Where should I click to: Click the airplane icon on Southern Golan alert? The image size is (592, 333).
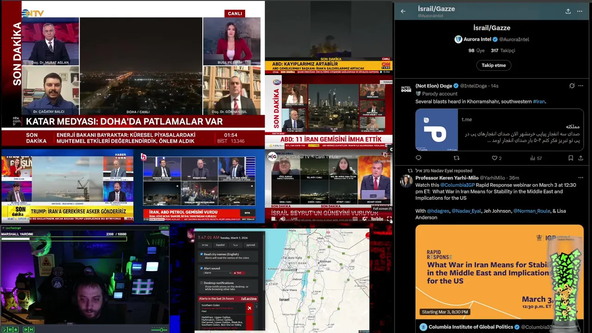coord(249,308)
